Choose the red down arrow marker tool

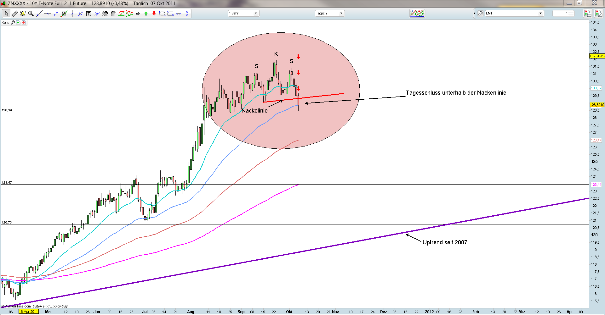tap(154, 14)
